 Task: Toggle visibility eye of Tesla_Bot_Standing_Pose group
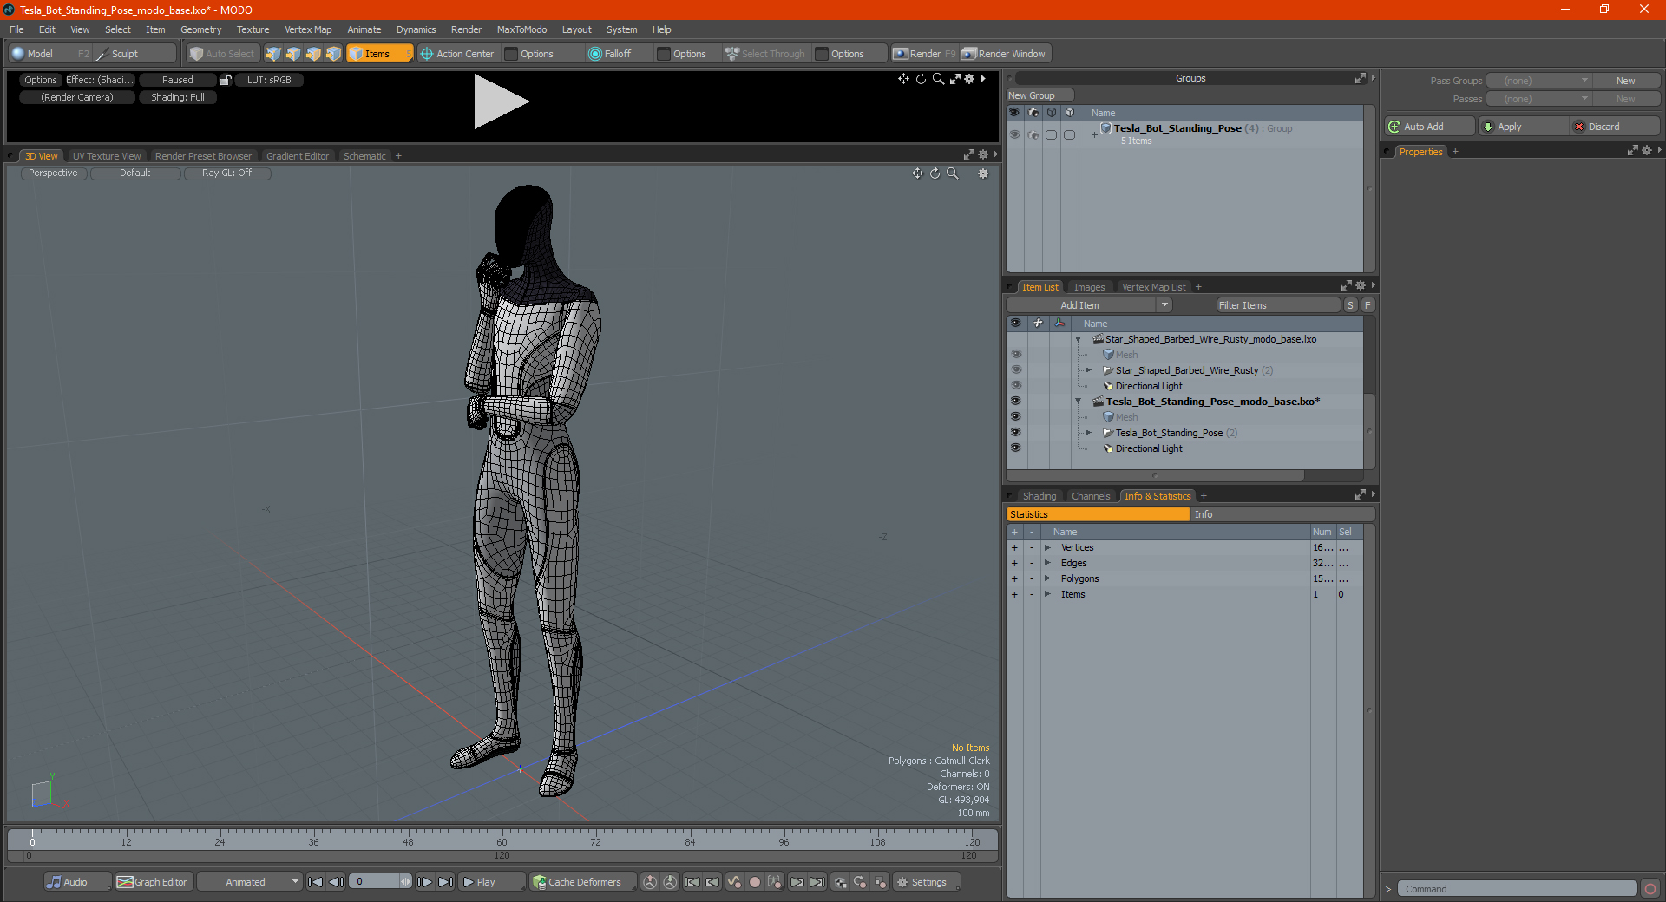[x=1014, y=134]
